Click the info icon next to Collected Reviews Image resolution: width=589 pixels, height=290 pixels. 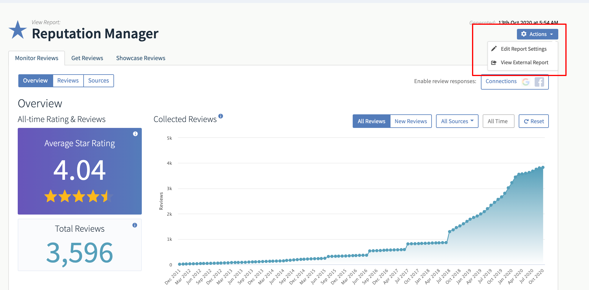pyautogui.click(x=221, y=116)
